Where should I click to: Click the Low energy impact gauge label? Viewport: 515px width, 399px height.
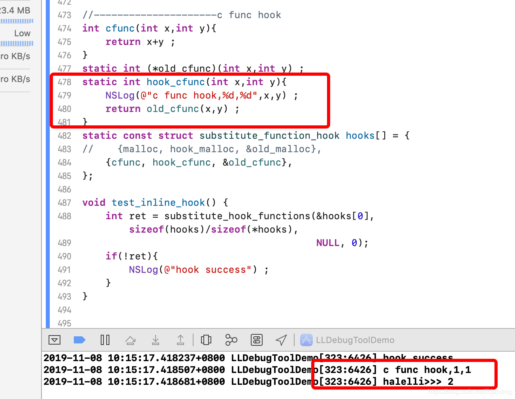click(x=22, y=33)
